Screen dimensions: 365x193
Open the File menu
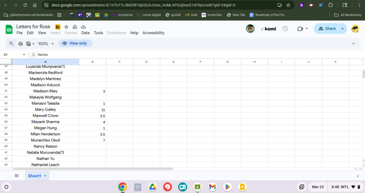19,33
